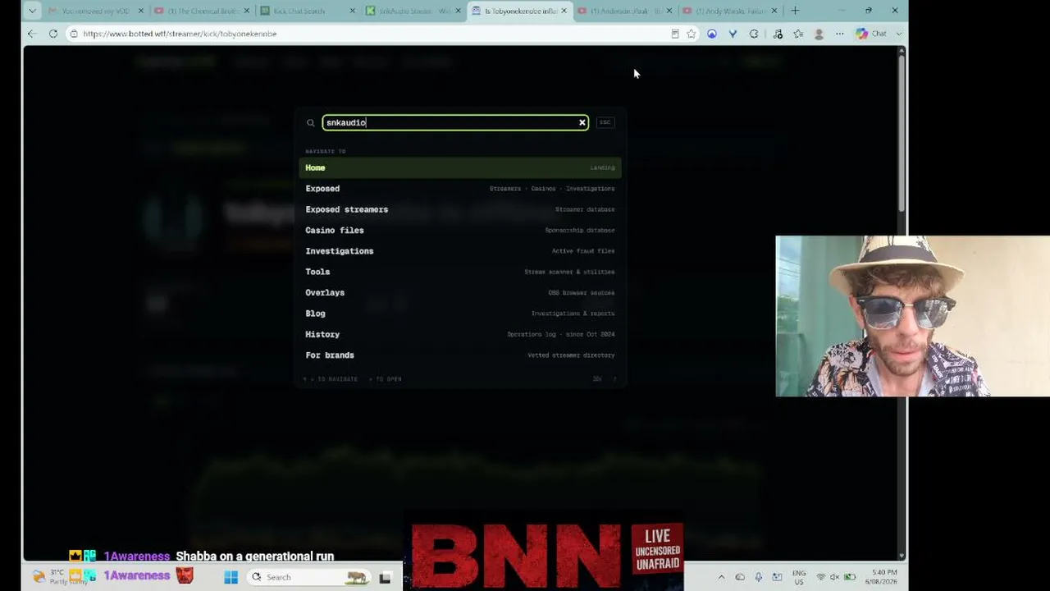
Task: Open the reader view icon in address bar
Action: (x=675, y=34)
